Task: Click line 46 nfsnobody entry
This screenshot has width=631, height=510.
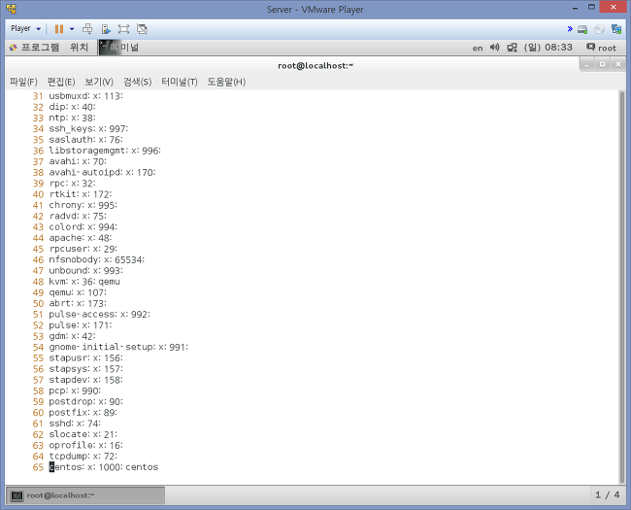Action: pos(96,259)
